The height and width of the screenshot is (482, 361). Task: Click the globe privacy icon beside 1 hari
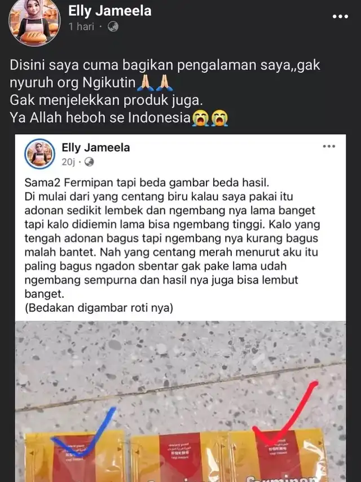[x=113, y=27]
